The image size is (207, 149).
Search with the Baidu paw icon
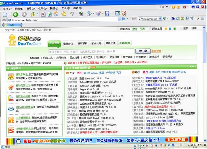coord(173,18)
